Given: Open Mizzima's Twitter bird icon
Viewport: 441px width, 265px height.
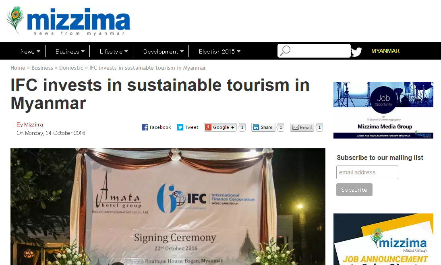Looking at the screenshot, I should [356, 52].
